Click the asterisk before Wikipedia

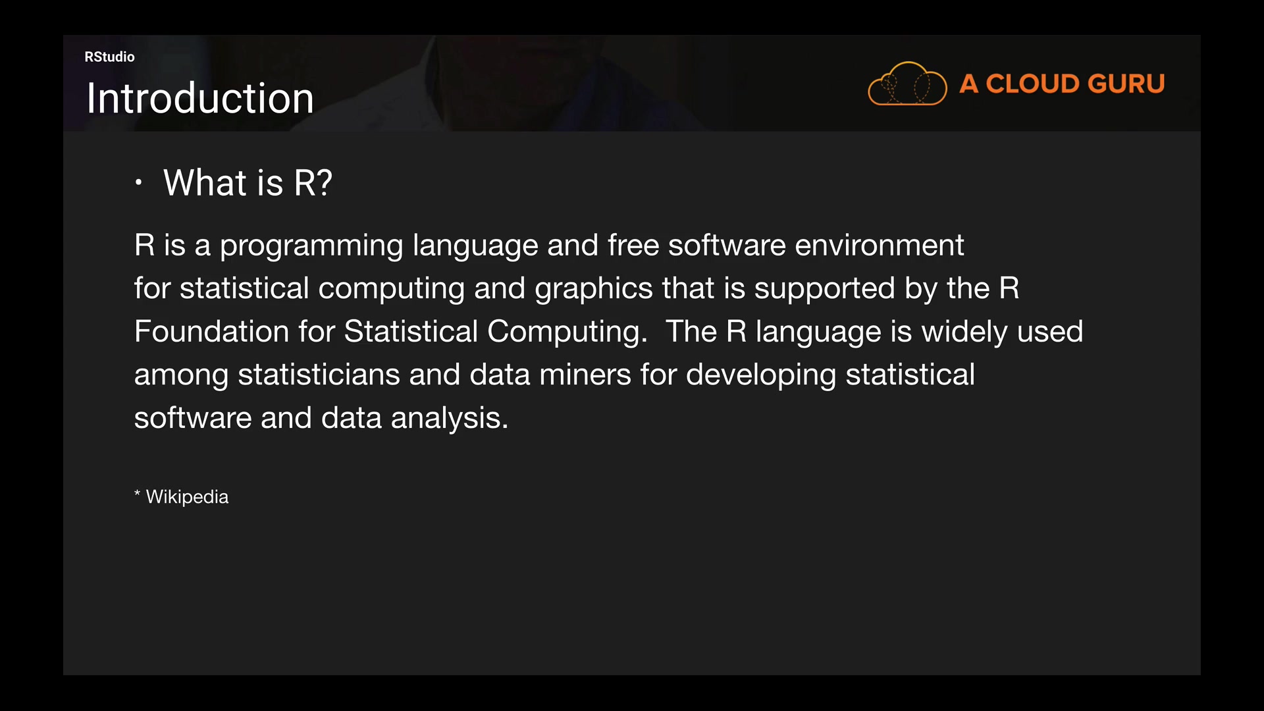tap(137, 494)
